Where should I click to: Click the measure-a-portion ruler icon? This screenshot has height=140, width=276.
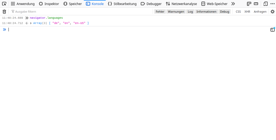(x=256, y=4)
